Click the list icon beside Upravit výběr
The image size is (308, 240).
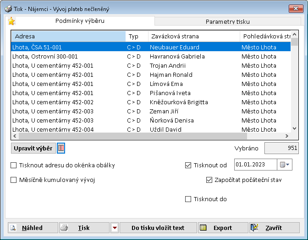pyautogui.click(x=61, y=148)
